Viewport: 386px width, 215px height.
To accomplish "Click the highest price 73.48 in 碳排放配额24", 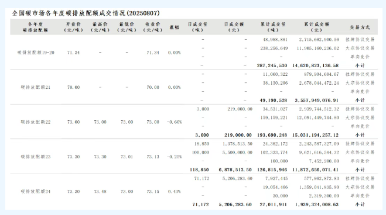I will pyautogui.click(x=100, y=192).
